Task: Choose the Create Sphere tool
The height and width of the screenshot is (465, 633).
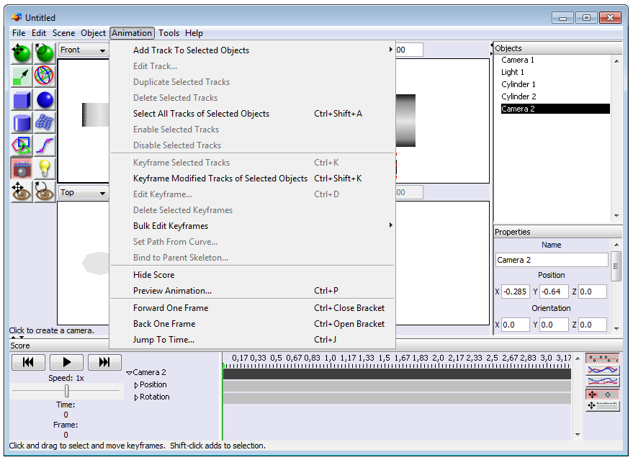Action: 45,99
